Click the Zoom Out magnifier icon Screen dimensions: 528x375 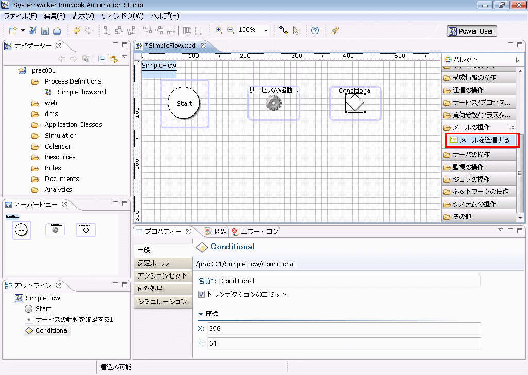pyautogui.click(x=230, y=30)
